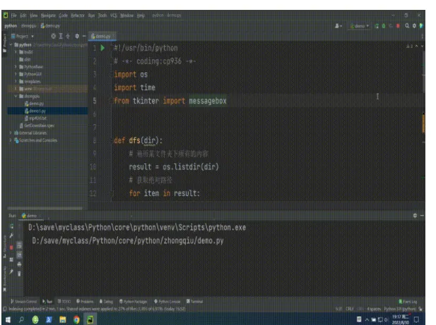Stop the process using the red Run panel button
Image resolution: width=436 pixels, height=325 pixels.
coord(11,247)
